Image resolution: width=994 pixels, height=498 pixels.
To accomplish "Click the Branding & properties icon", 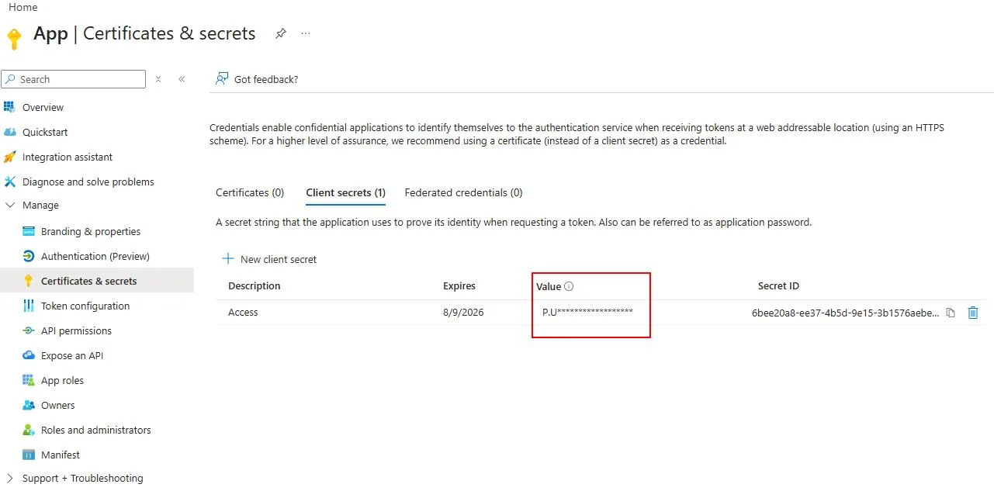I will (x=29, y=231).
